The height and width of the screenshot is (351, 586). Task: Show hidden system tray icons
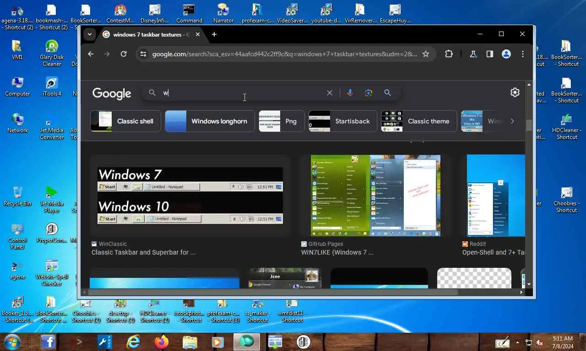(518, 342)
